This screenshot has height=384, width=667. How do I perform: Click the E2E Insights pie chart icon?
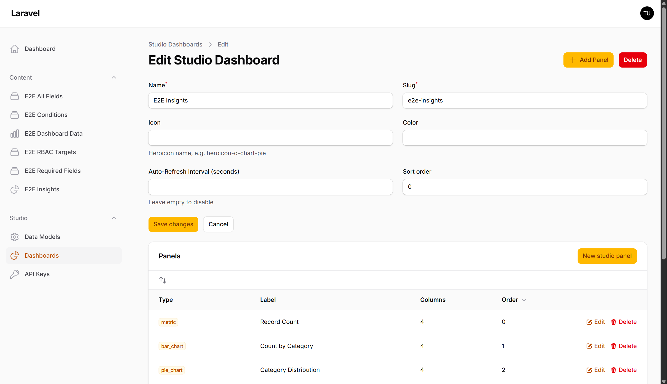[14, 189]
